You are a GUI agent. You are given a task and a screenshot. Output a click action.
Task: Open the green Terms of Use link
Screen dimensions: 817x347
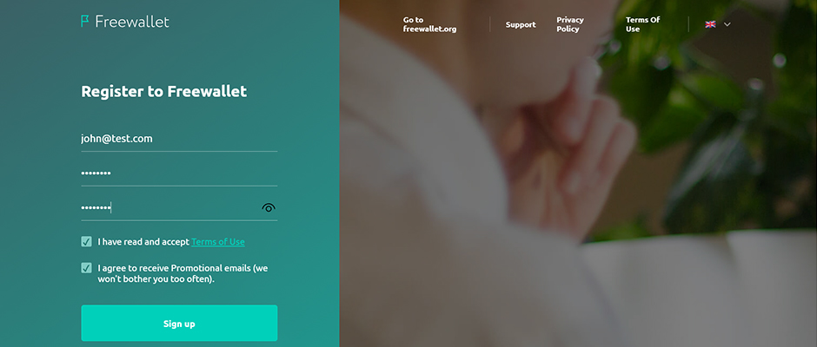pos(218,242)
